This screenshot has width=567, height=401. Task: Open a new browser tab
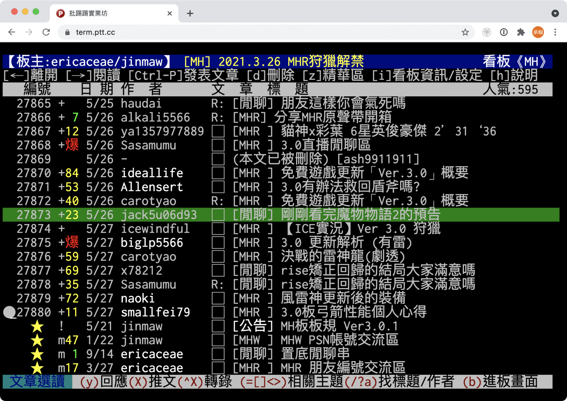(190, 13)
